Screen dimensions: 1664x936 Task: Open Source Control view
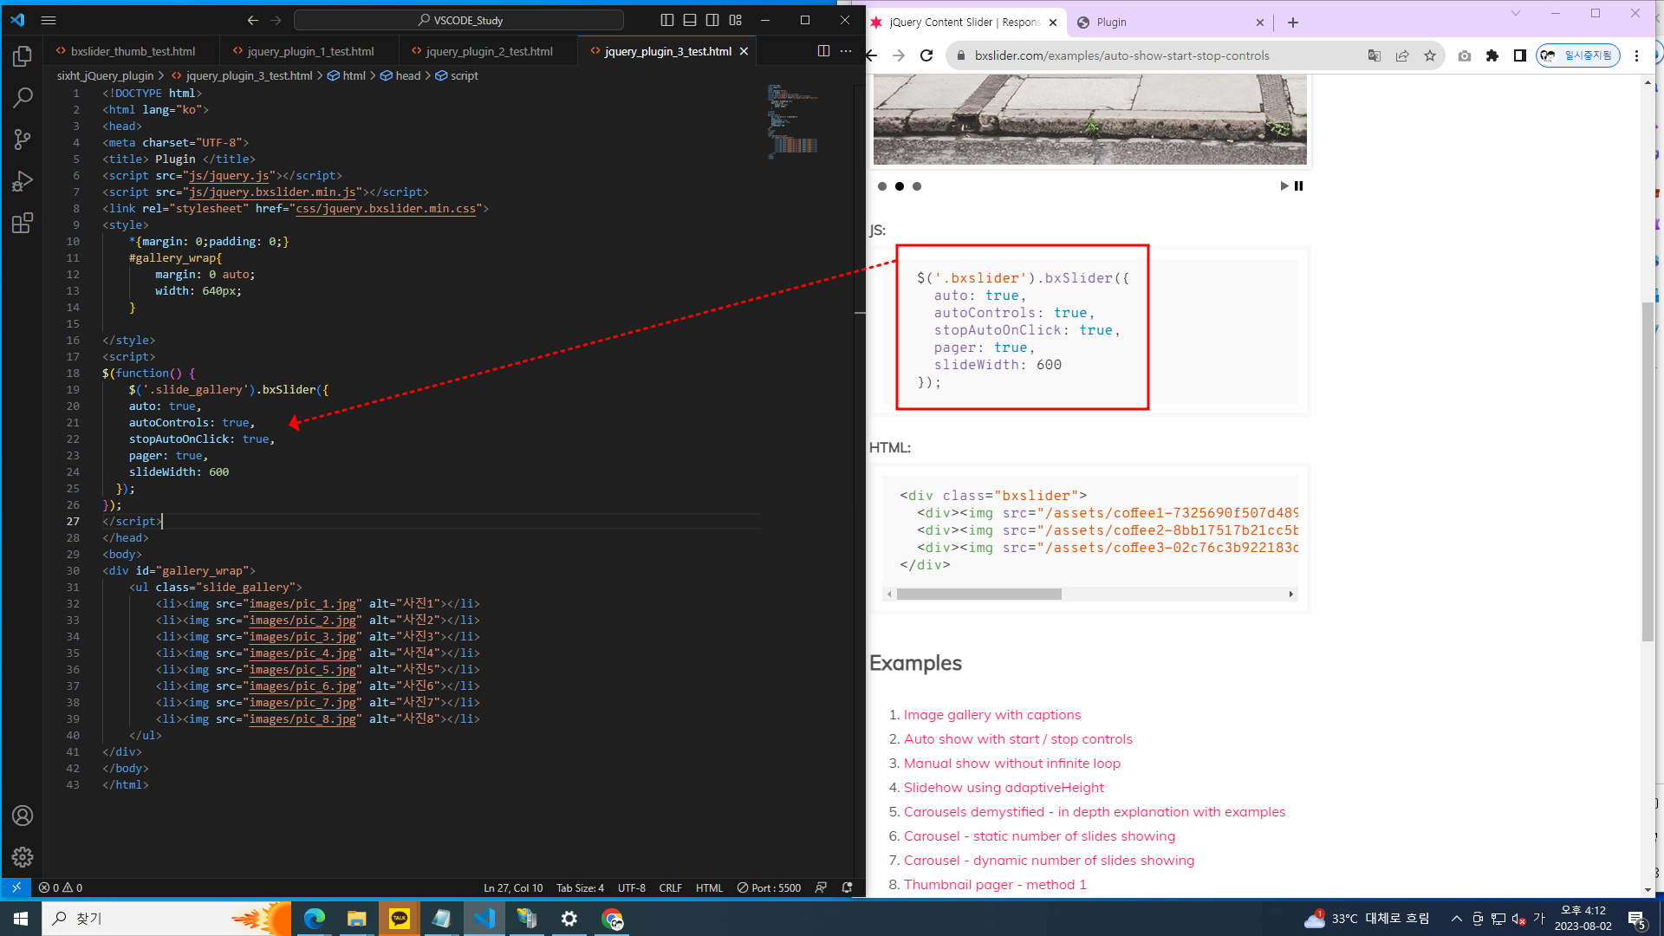[23, 140]
